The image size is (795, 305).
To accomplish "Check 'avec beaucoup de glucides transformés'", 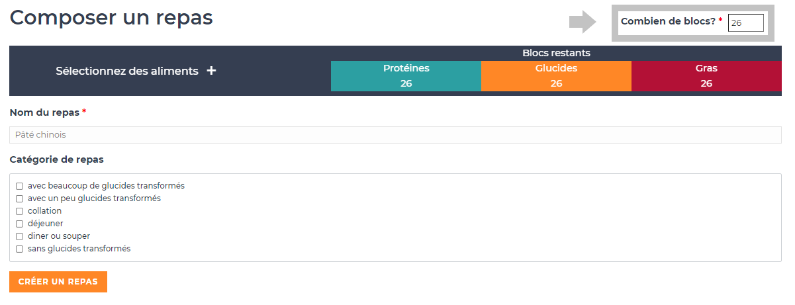I will pos(20,186).
